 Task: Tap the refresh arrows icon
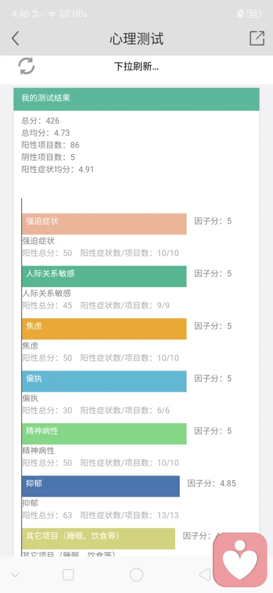pos(26,66)
